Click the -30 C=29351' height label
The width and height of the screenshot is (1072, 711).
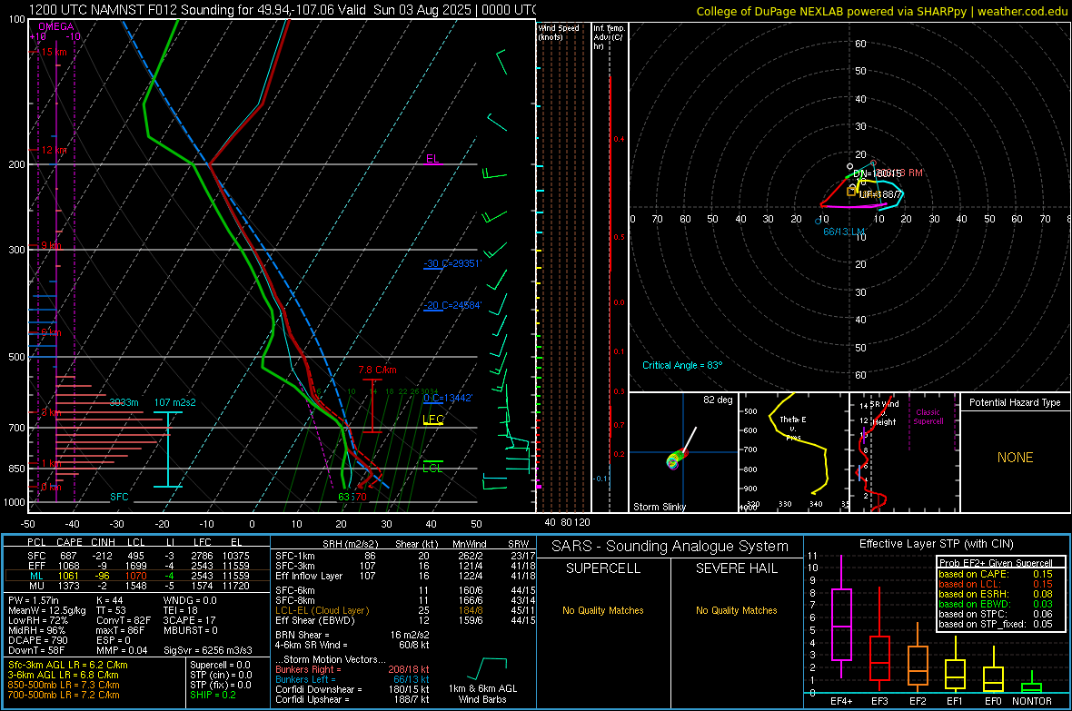(x=452, y=263)
